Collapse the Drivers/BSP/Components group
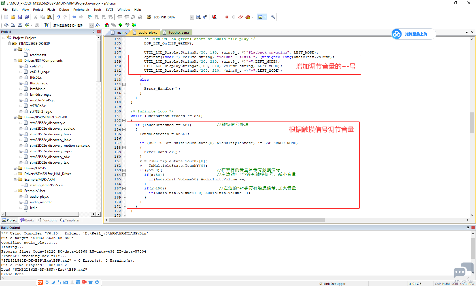Image resolution: width=476 pixels, height=286 pixels. (15, 61)
